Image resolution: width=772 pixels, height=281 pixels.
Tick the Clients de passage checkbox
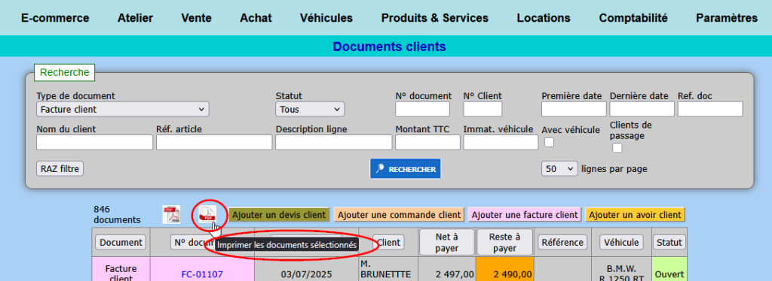point(617,147)
